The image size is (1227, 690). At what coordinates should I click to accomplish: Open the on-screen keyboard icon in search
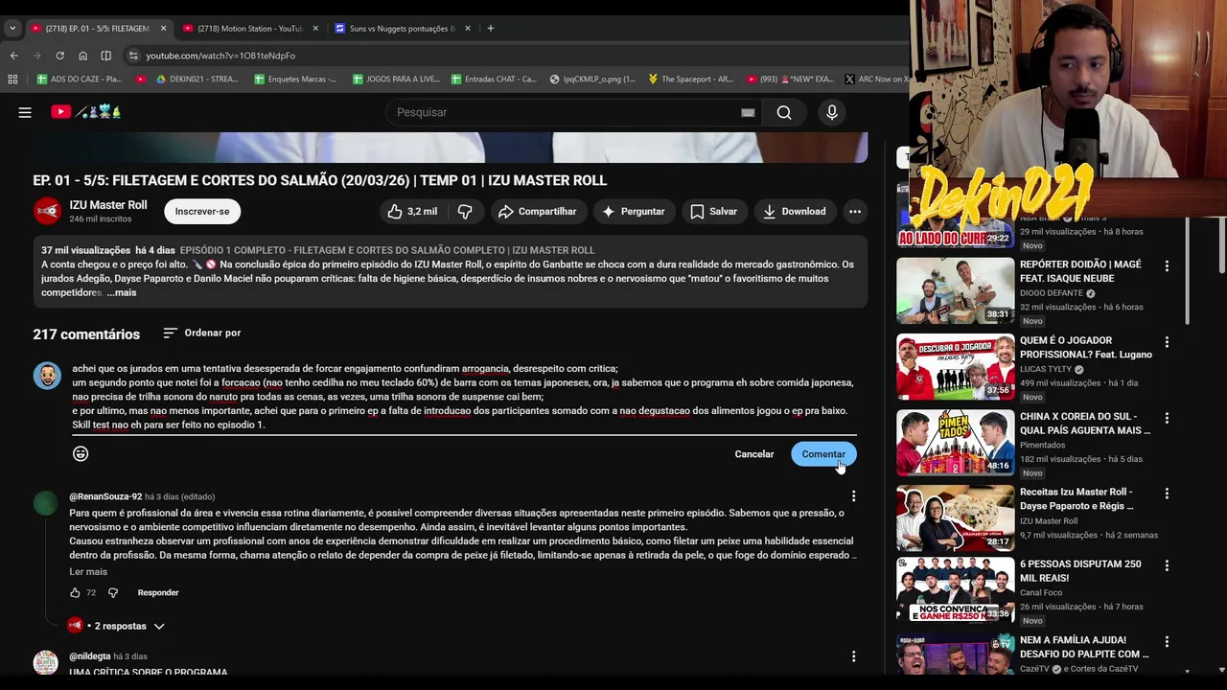point(748,112)
